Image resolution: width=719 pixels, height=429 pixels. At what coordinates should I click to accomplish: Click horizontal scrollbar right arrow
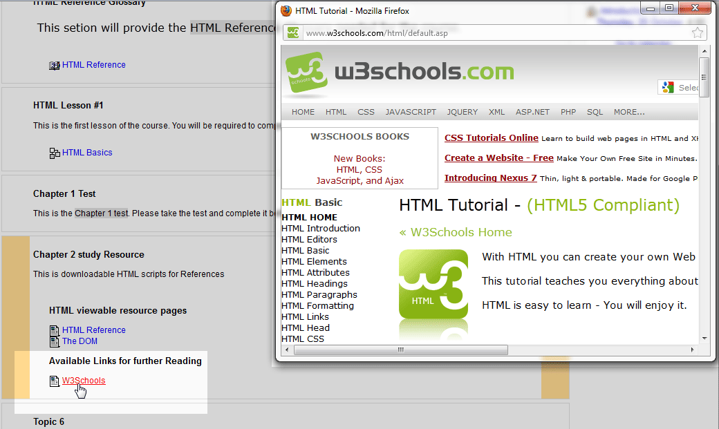[x=693, y=350]
